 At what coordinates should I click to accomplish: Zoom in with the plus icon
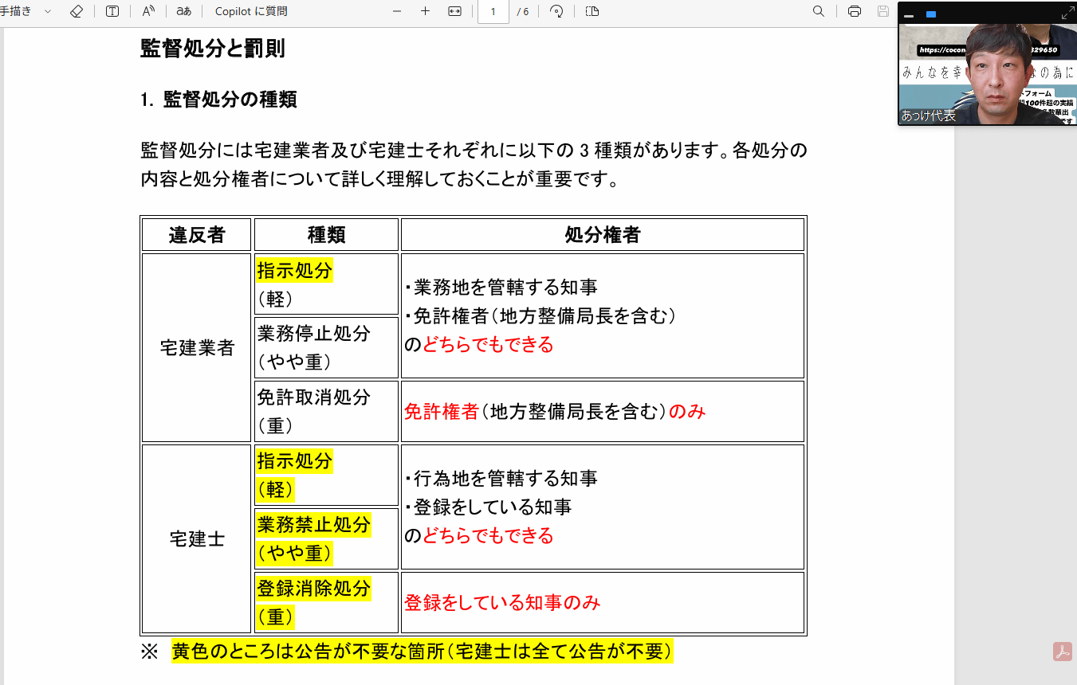coord(425,11)
